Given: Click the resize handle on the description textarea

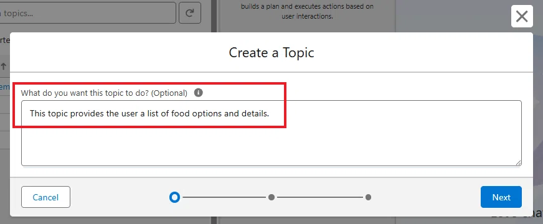Looking at the screenshot, I should 518,163.
